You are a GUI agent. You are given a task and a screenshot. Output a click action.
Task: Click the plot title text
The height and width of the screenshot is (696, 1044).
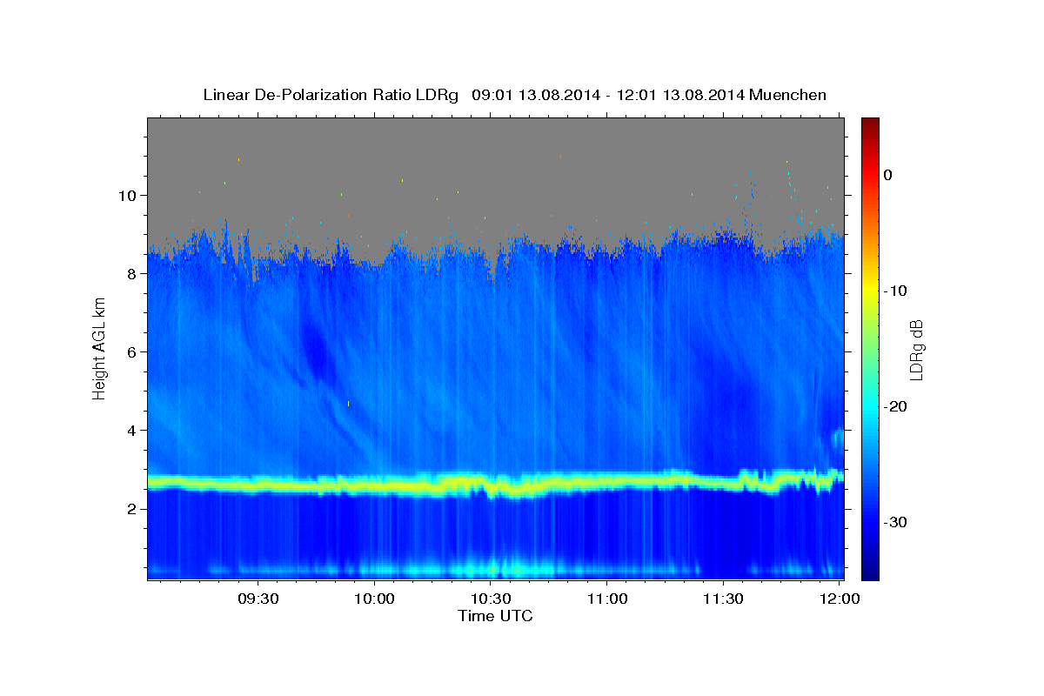point(514,95)
